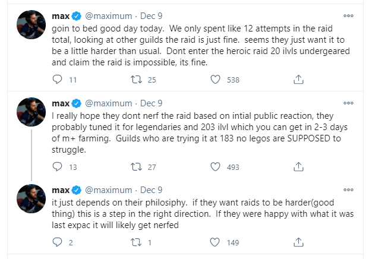Screen dimensions: 369x259
Task: Like the tweet with 538 likes
Action: [x=215, y=80]
